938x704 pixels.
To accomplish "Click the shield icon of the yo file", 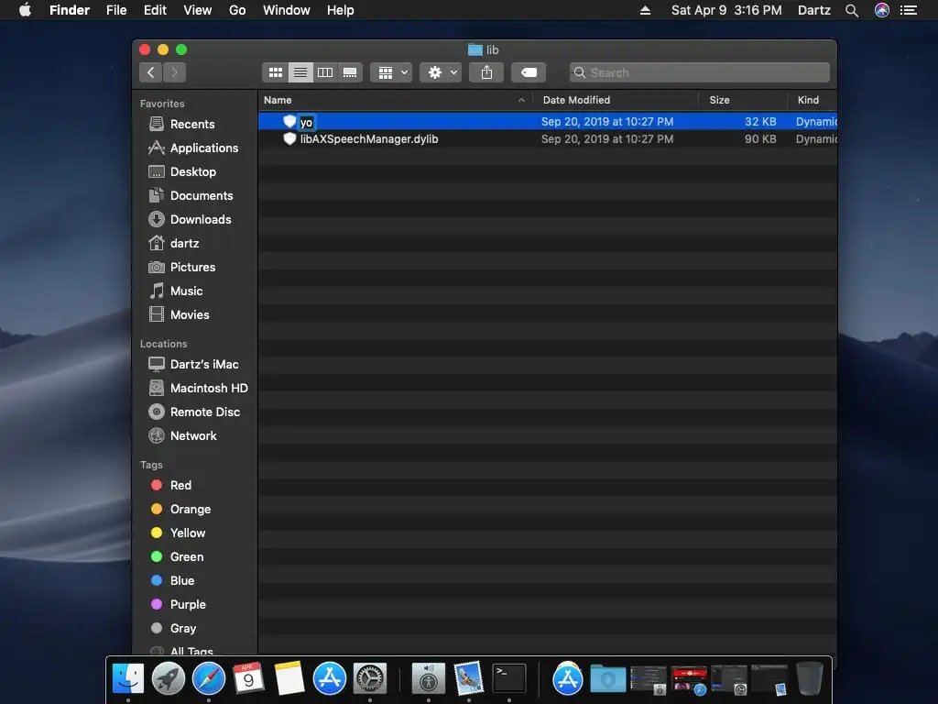I will click(289, 122).
